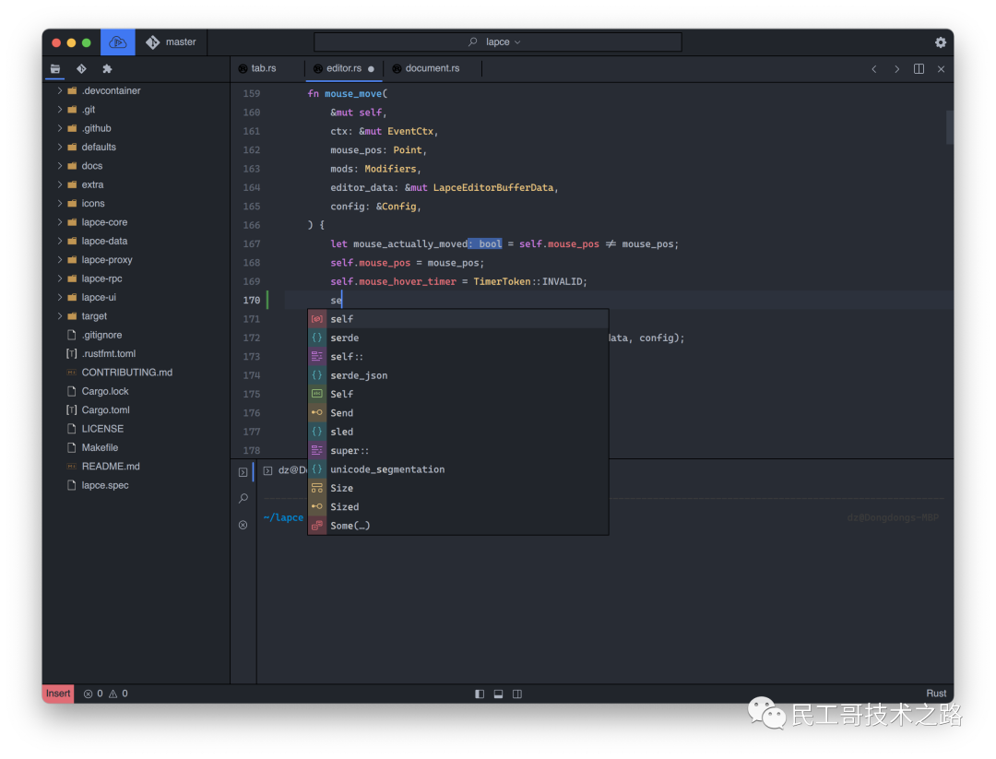Toggle the bottom panel visibility in the status bar

[x=498, y=694]
